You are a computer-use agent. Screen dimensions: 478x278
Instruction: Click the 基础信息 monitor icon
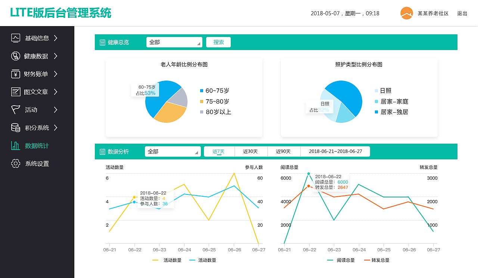coord(16,38)
